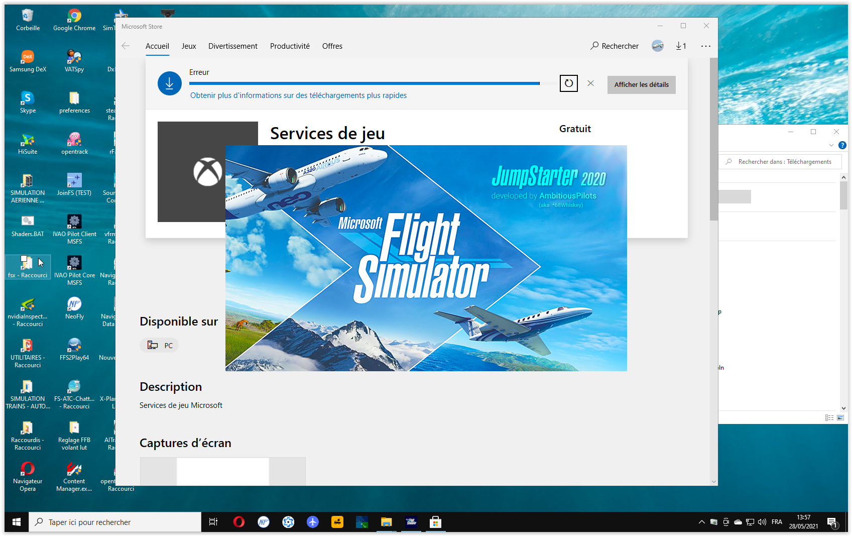Open Explorer help question mark icon
Screen dimensions: 852x536
pyautogui.click(x=842, y=145)
